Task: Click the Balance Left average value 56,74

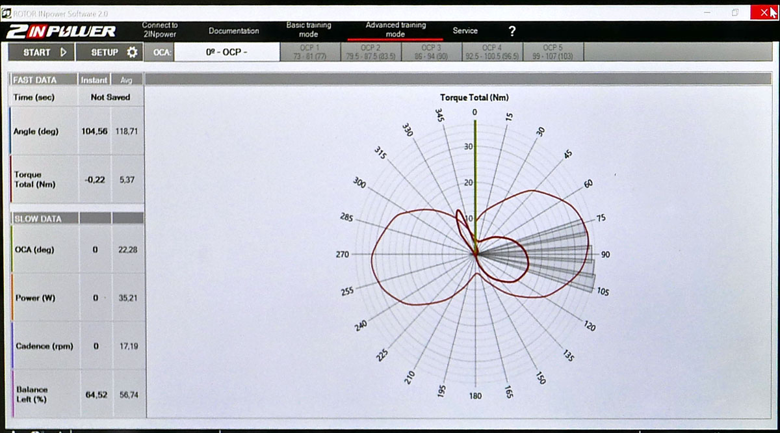Action: (127, 395)
